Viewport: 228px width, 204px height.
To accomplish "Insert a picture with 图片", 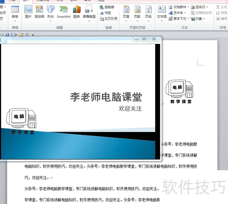I will [x=28, y=12].
